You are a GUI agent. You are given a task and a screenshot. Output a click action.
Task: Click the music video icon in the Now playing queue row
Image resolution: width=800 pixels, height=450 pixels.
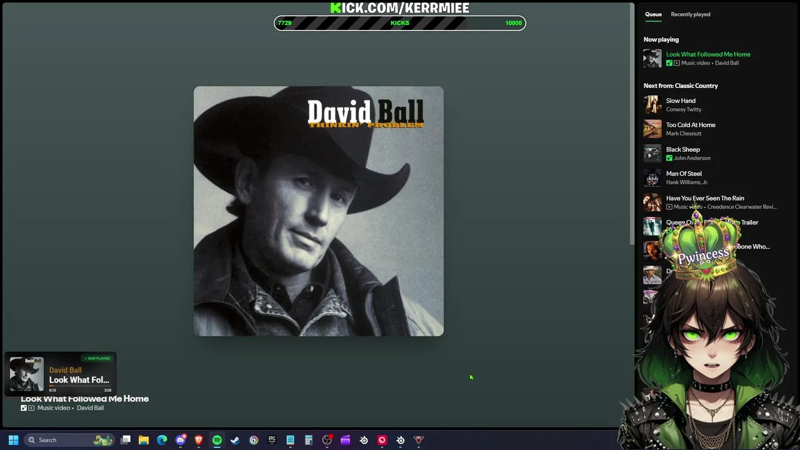pos(677,63)
